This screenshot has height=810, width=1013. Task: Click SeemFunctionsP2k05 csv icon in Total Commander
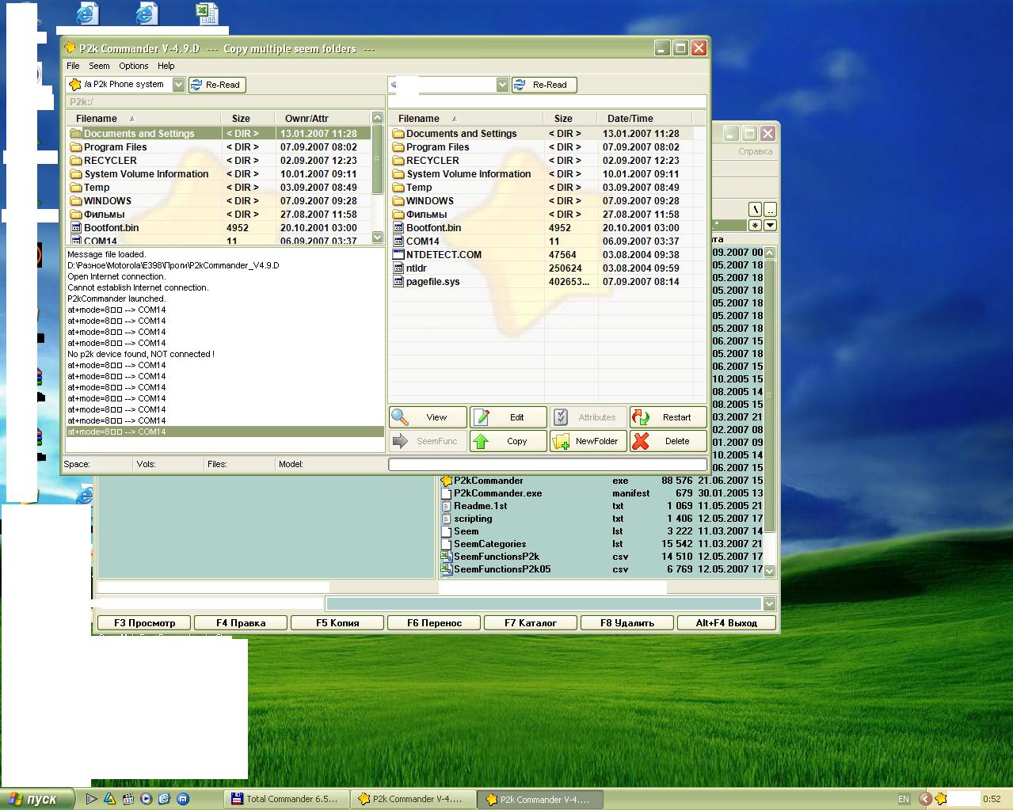pyautogui.click(x=447, y=569)
